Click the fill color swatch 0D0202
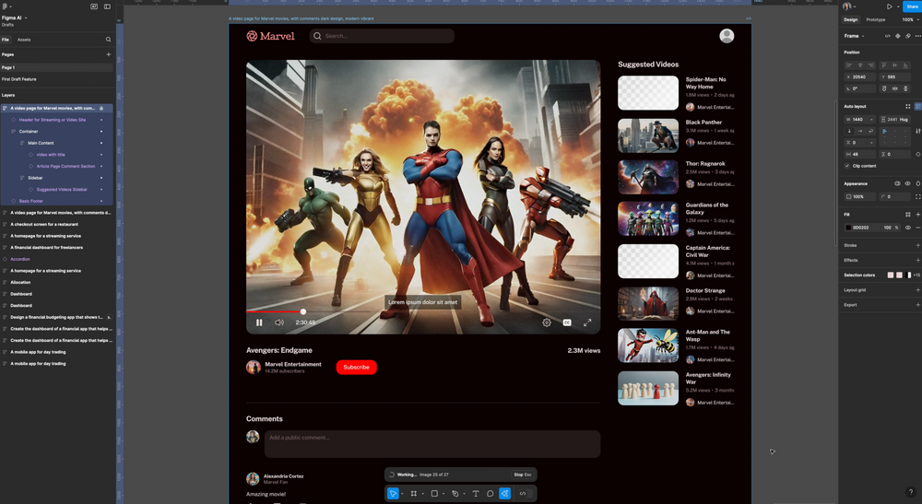Image resolution: width=922 pixels, height=504 pixels. coord(848,228)
